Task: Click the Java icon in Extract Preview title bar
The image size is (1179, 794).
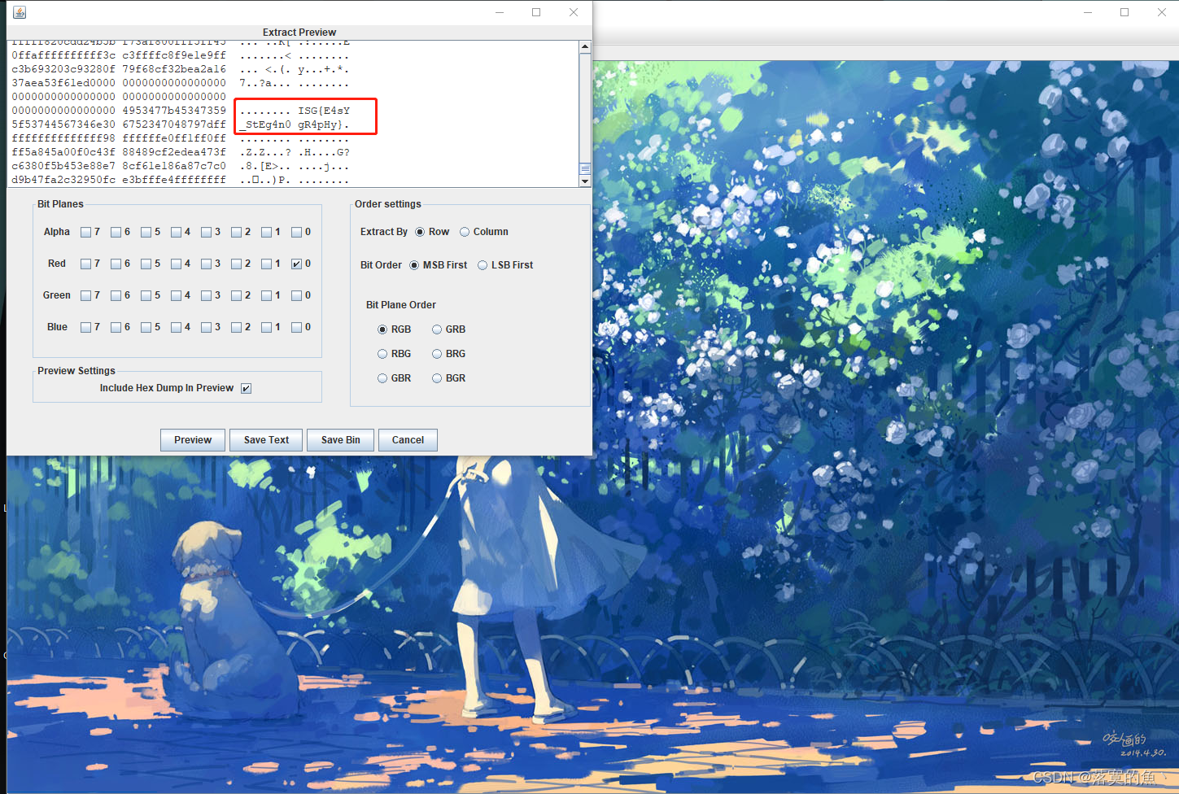Action: click(20, 12)
